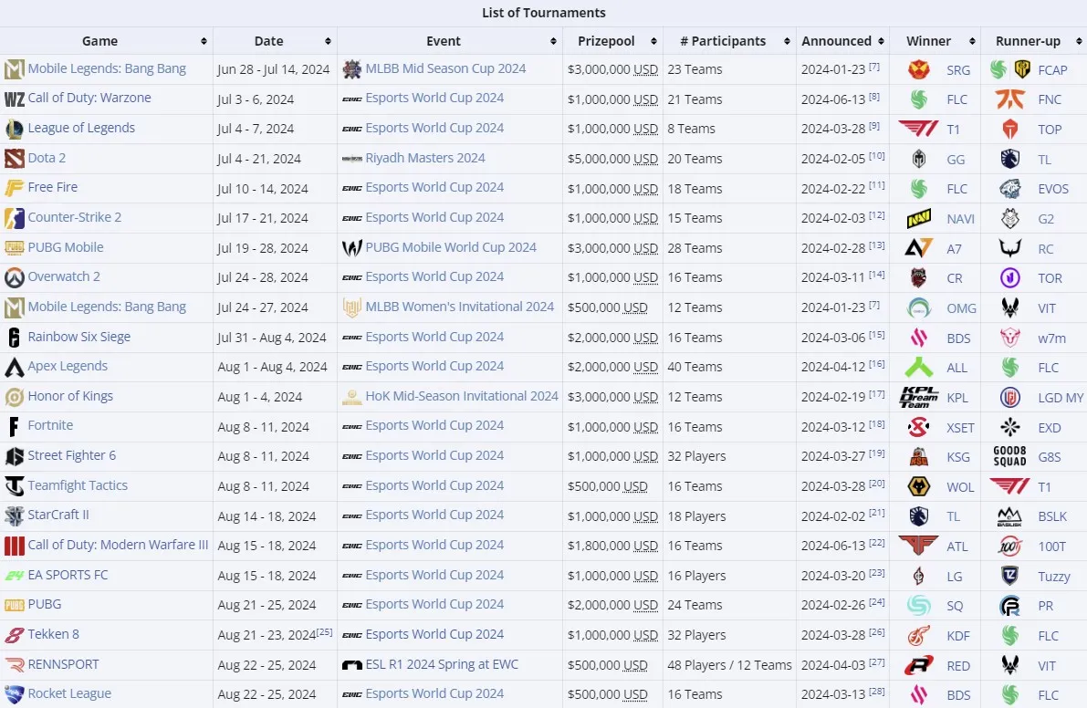Click the Fnatic FNC logo in Warzone row
This screenshot has height=708, width=1087.
click(1010, 99)
